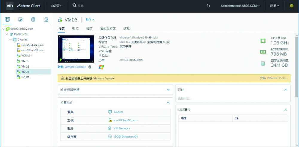Image resolution: width=299 pixels, height=147 pixels.
Task: Click the Cluster icon in related objects
Action: [x=110, y=112]
